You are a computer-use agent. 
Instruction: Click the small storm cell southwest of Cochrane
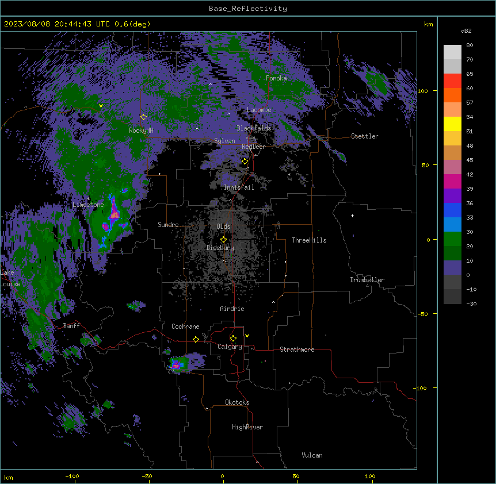pyautogui.click(x=176, y=365)
